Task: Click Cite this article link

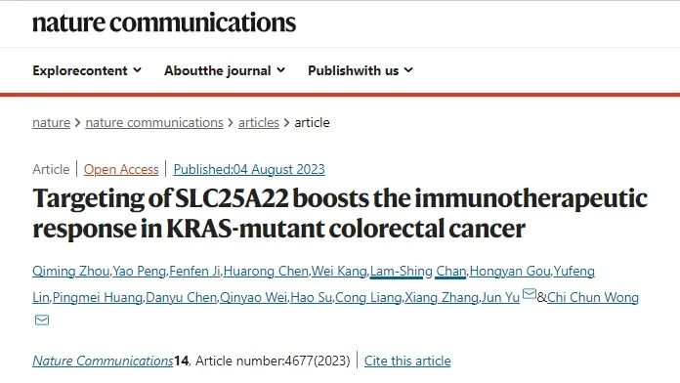Action: (x=407, y=361)
